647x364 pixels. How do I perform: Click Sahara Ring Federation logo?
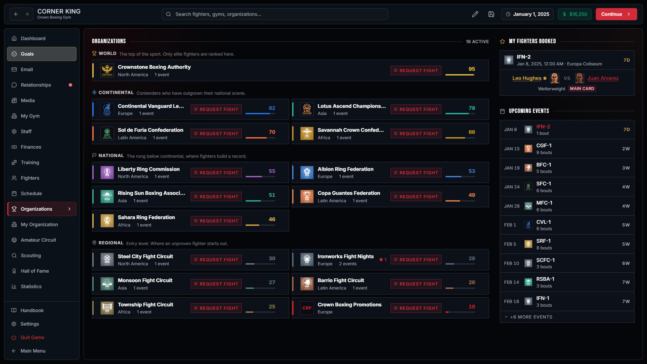pyautogui.click(x=107, y=221)
